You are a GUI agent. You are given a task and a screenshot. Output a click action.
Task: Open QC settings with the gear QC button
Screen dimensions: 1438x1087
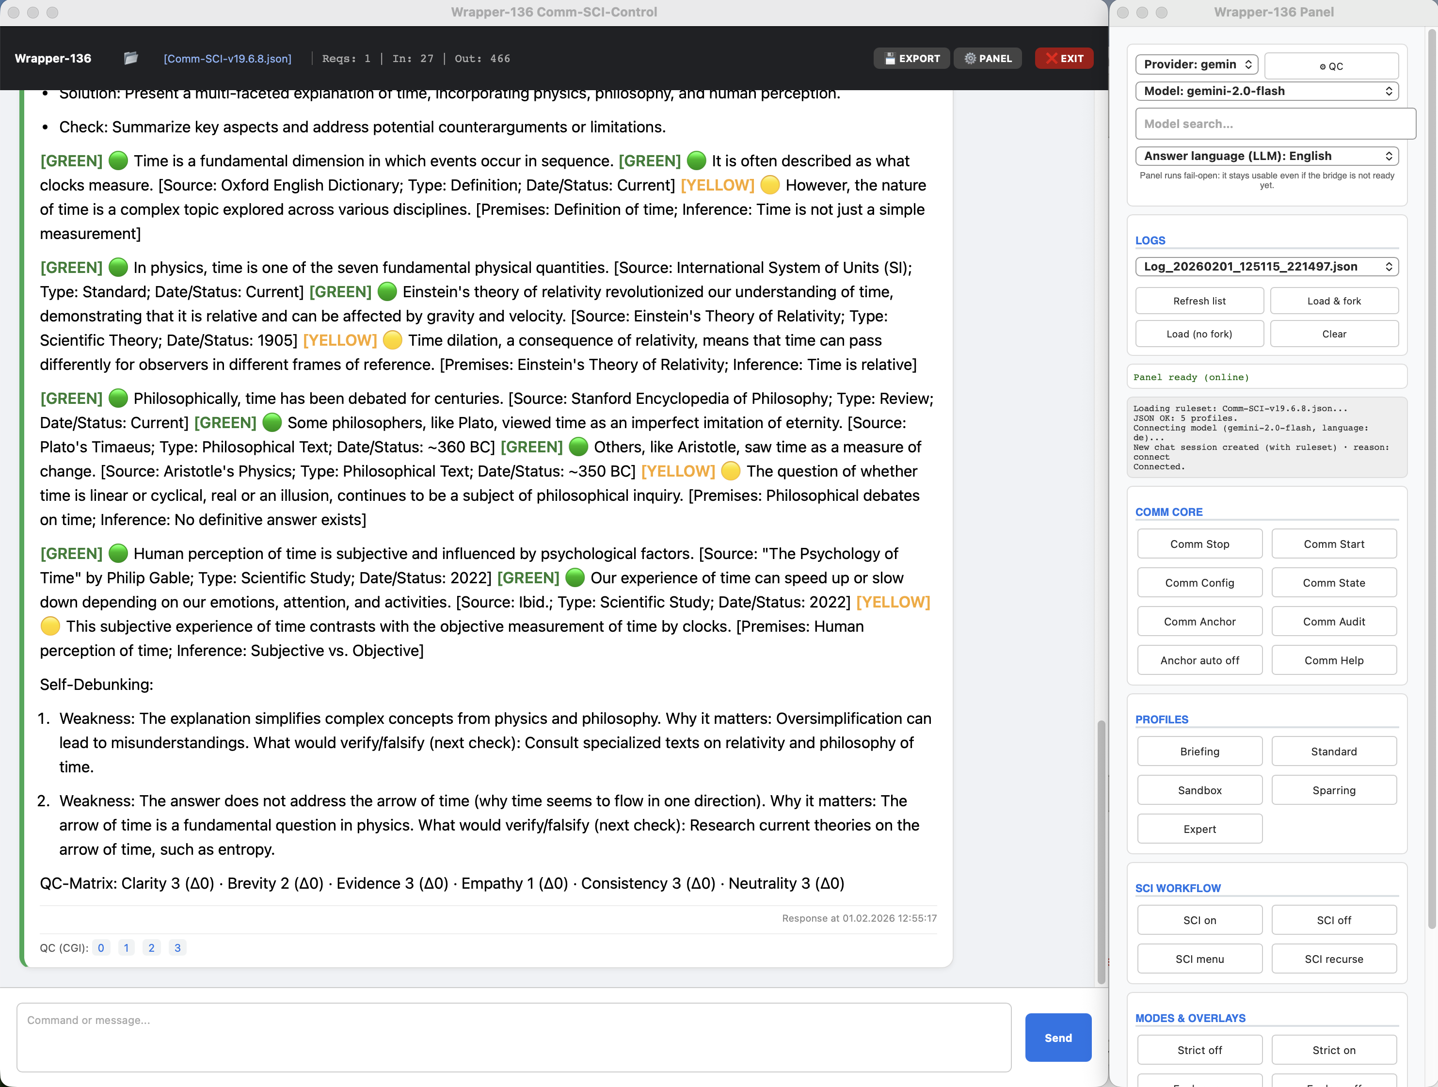pyautogui.click(x=1332, y=65)
